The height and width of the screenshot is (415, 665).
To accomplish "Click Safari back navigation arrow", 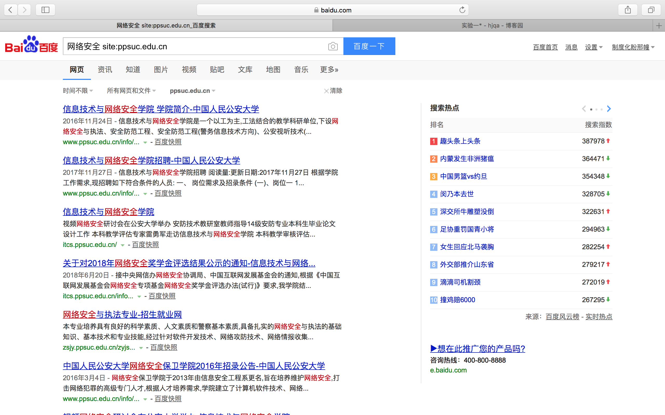I will tap(11, 10).
